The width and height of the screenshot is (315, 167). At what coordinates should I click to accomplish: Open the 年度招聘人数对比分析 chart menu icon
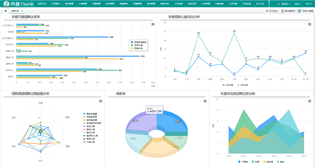pyautogui.click(x=311, y=24)
